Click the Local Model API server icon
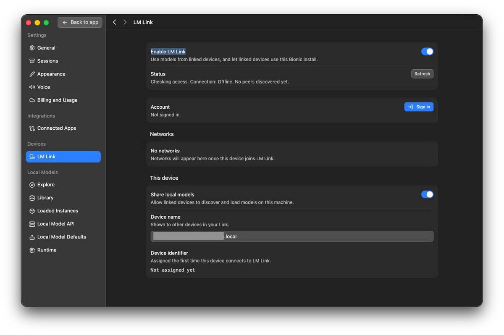504x335 pixels. pos(32,224)
